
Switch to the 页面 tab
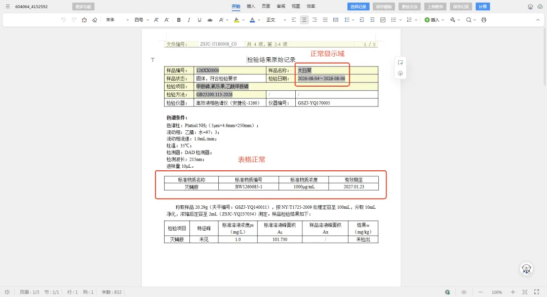point(266,6)
